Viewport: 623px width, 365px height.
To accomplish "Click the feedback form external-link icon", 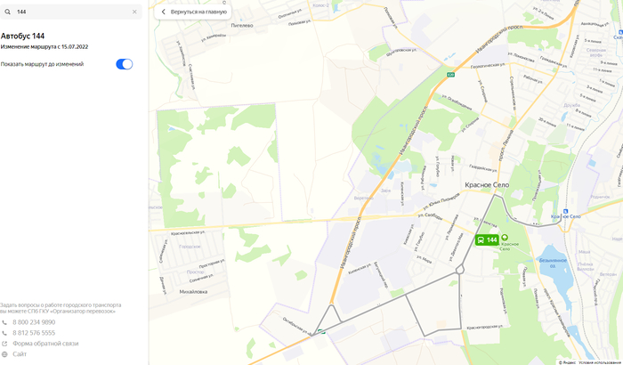I will click(4, 344).
